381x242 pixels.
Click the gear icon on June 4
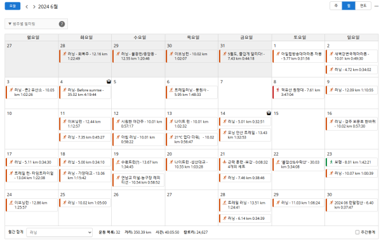tap(109, 82)
